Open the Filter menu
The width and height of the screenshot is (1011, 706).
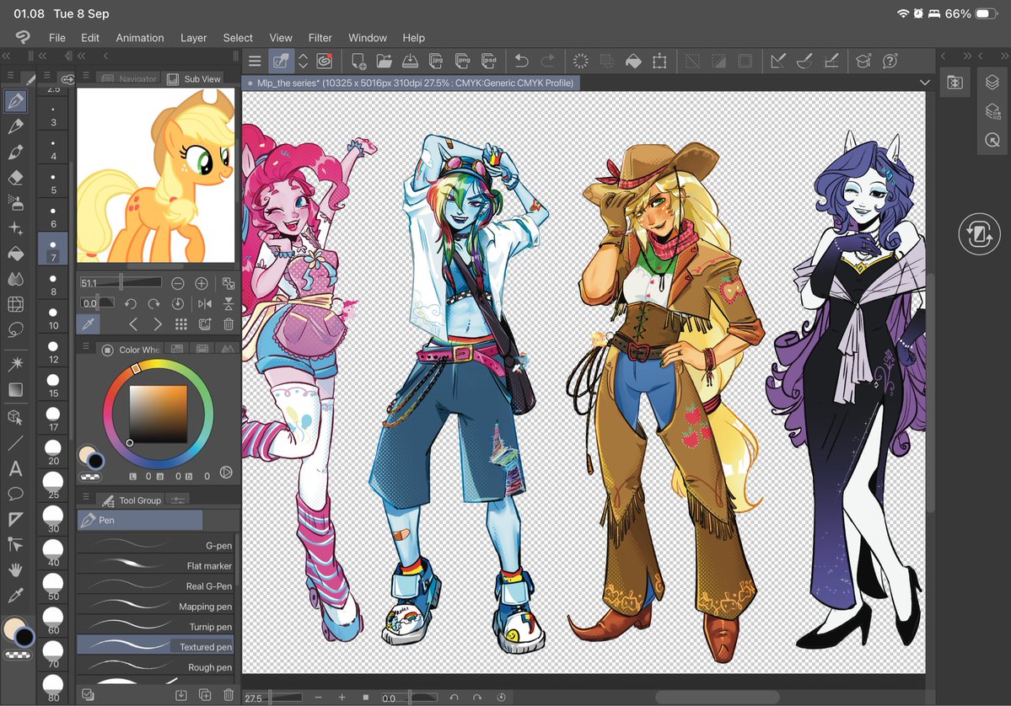point(320,38)
